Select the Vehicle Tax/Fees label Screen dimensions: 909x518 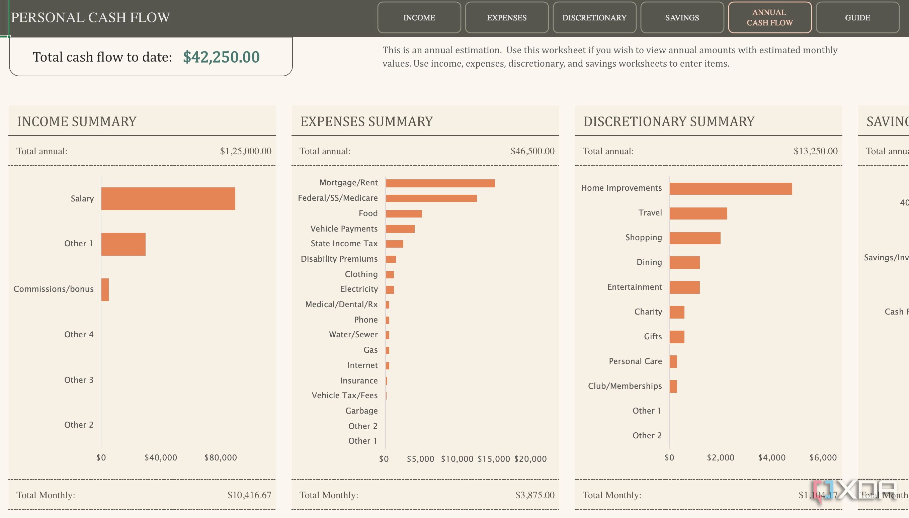pyautogui.click(x=344, y=396)
